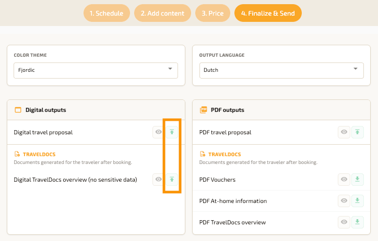This screenshot has width=378, height=241.
Task: Switch to the 2. Add content step
Action: 162,13
